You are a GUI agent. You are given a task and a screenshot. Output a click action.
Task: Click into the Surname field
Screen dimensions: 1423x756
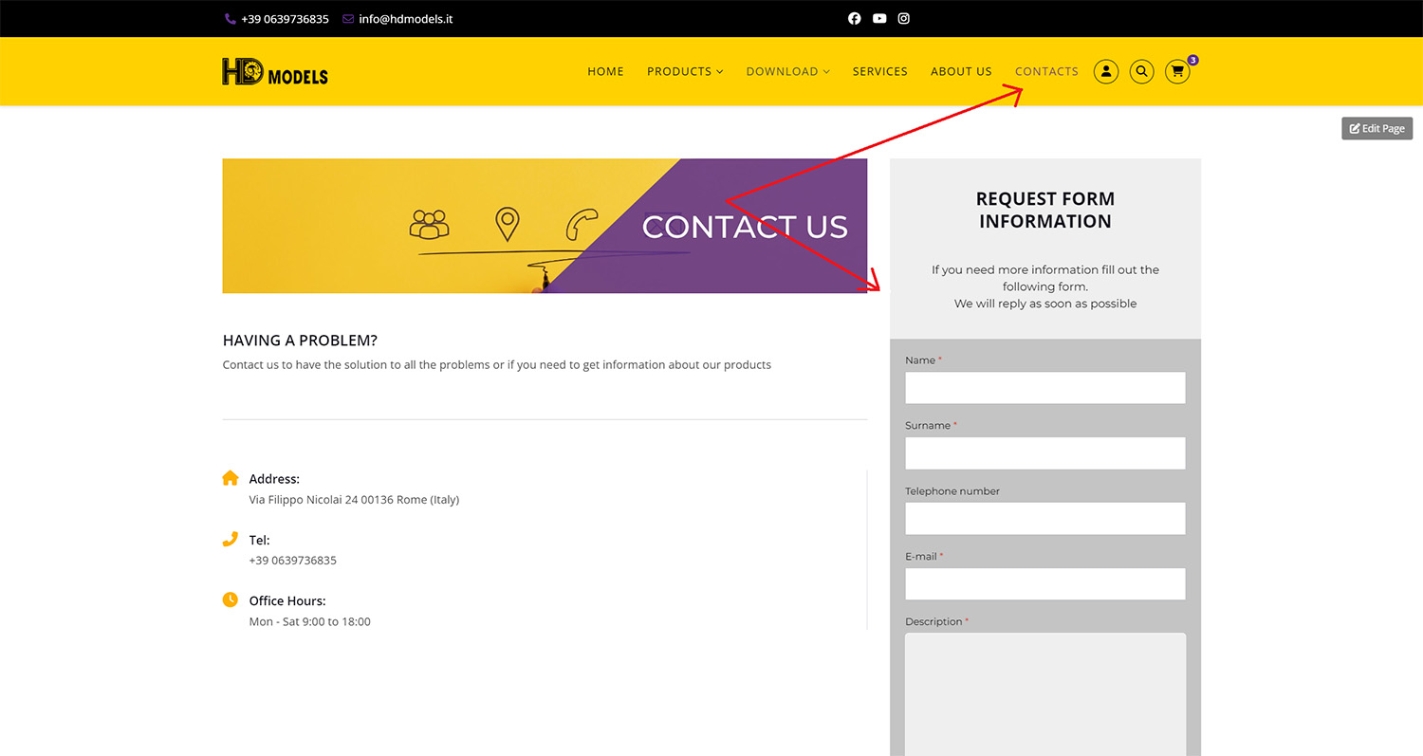[x=1044, y=453]
